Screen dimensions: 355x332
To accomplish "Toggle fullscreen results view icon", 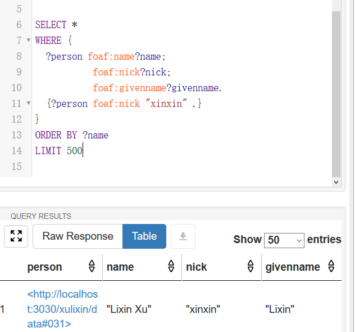I will (16, 236).
